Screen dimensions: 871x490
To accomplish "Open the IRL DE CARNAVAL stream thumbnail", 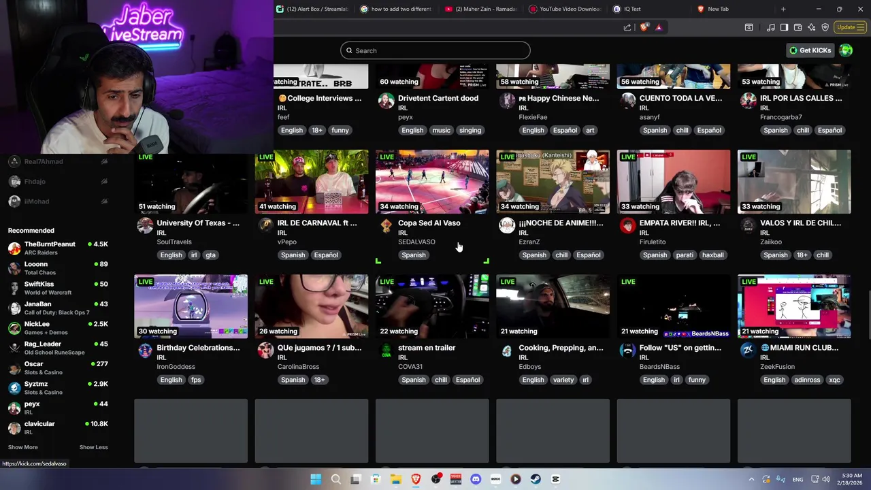I will coord(312,182).
